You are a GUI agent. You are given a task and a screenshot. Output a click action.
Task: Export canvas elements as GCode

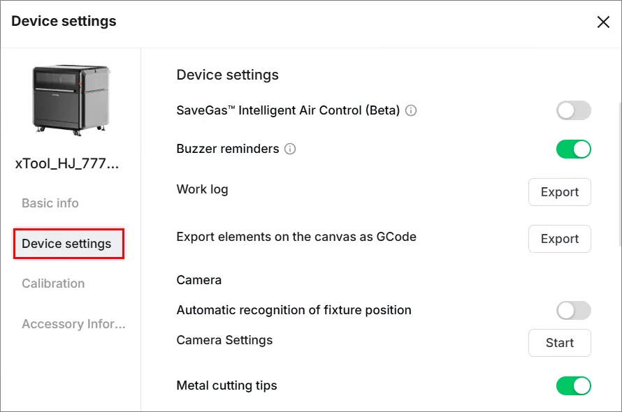pos(559,239)
